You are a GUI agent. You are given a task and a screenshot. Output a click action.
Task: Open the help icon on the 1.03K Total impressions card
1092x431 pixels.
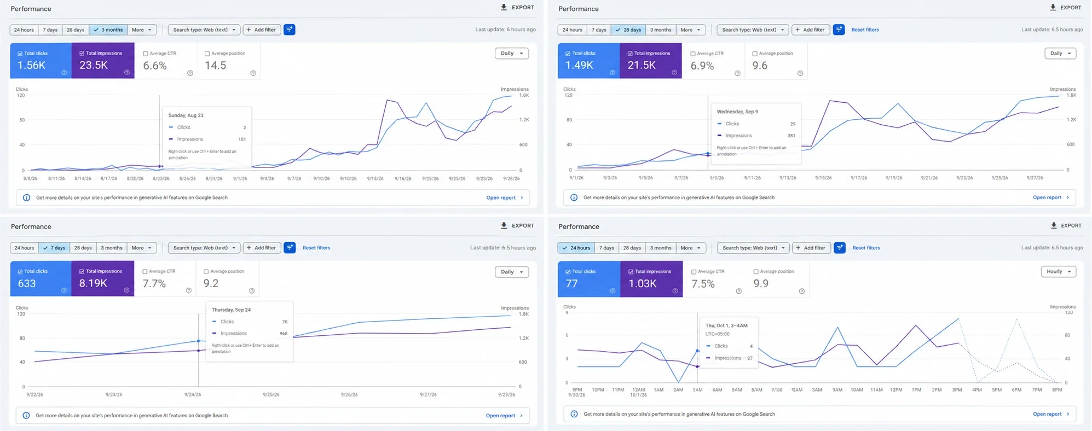tap(675, 290)
